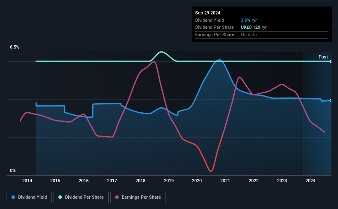Click the UK£0.120 dividend per share value

(250, 28)
